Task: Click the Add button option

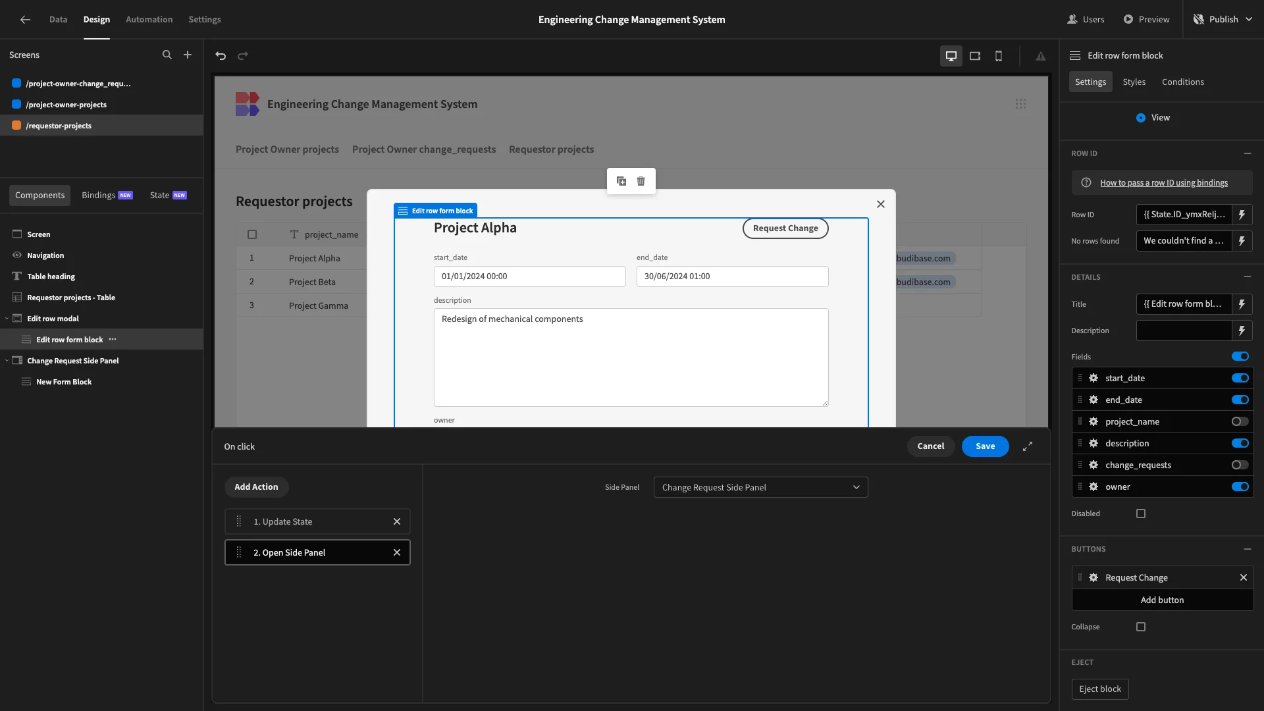Action: point(1162,600)
